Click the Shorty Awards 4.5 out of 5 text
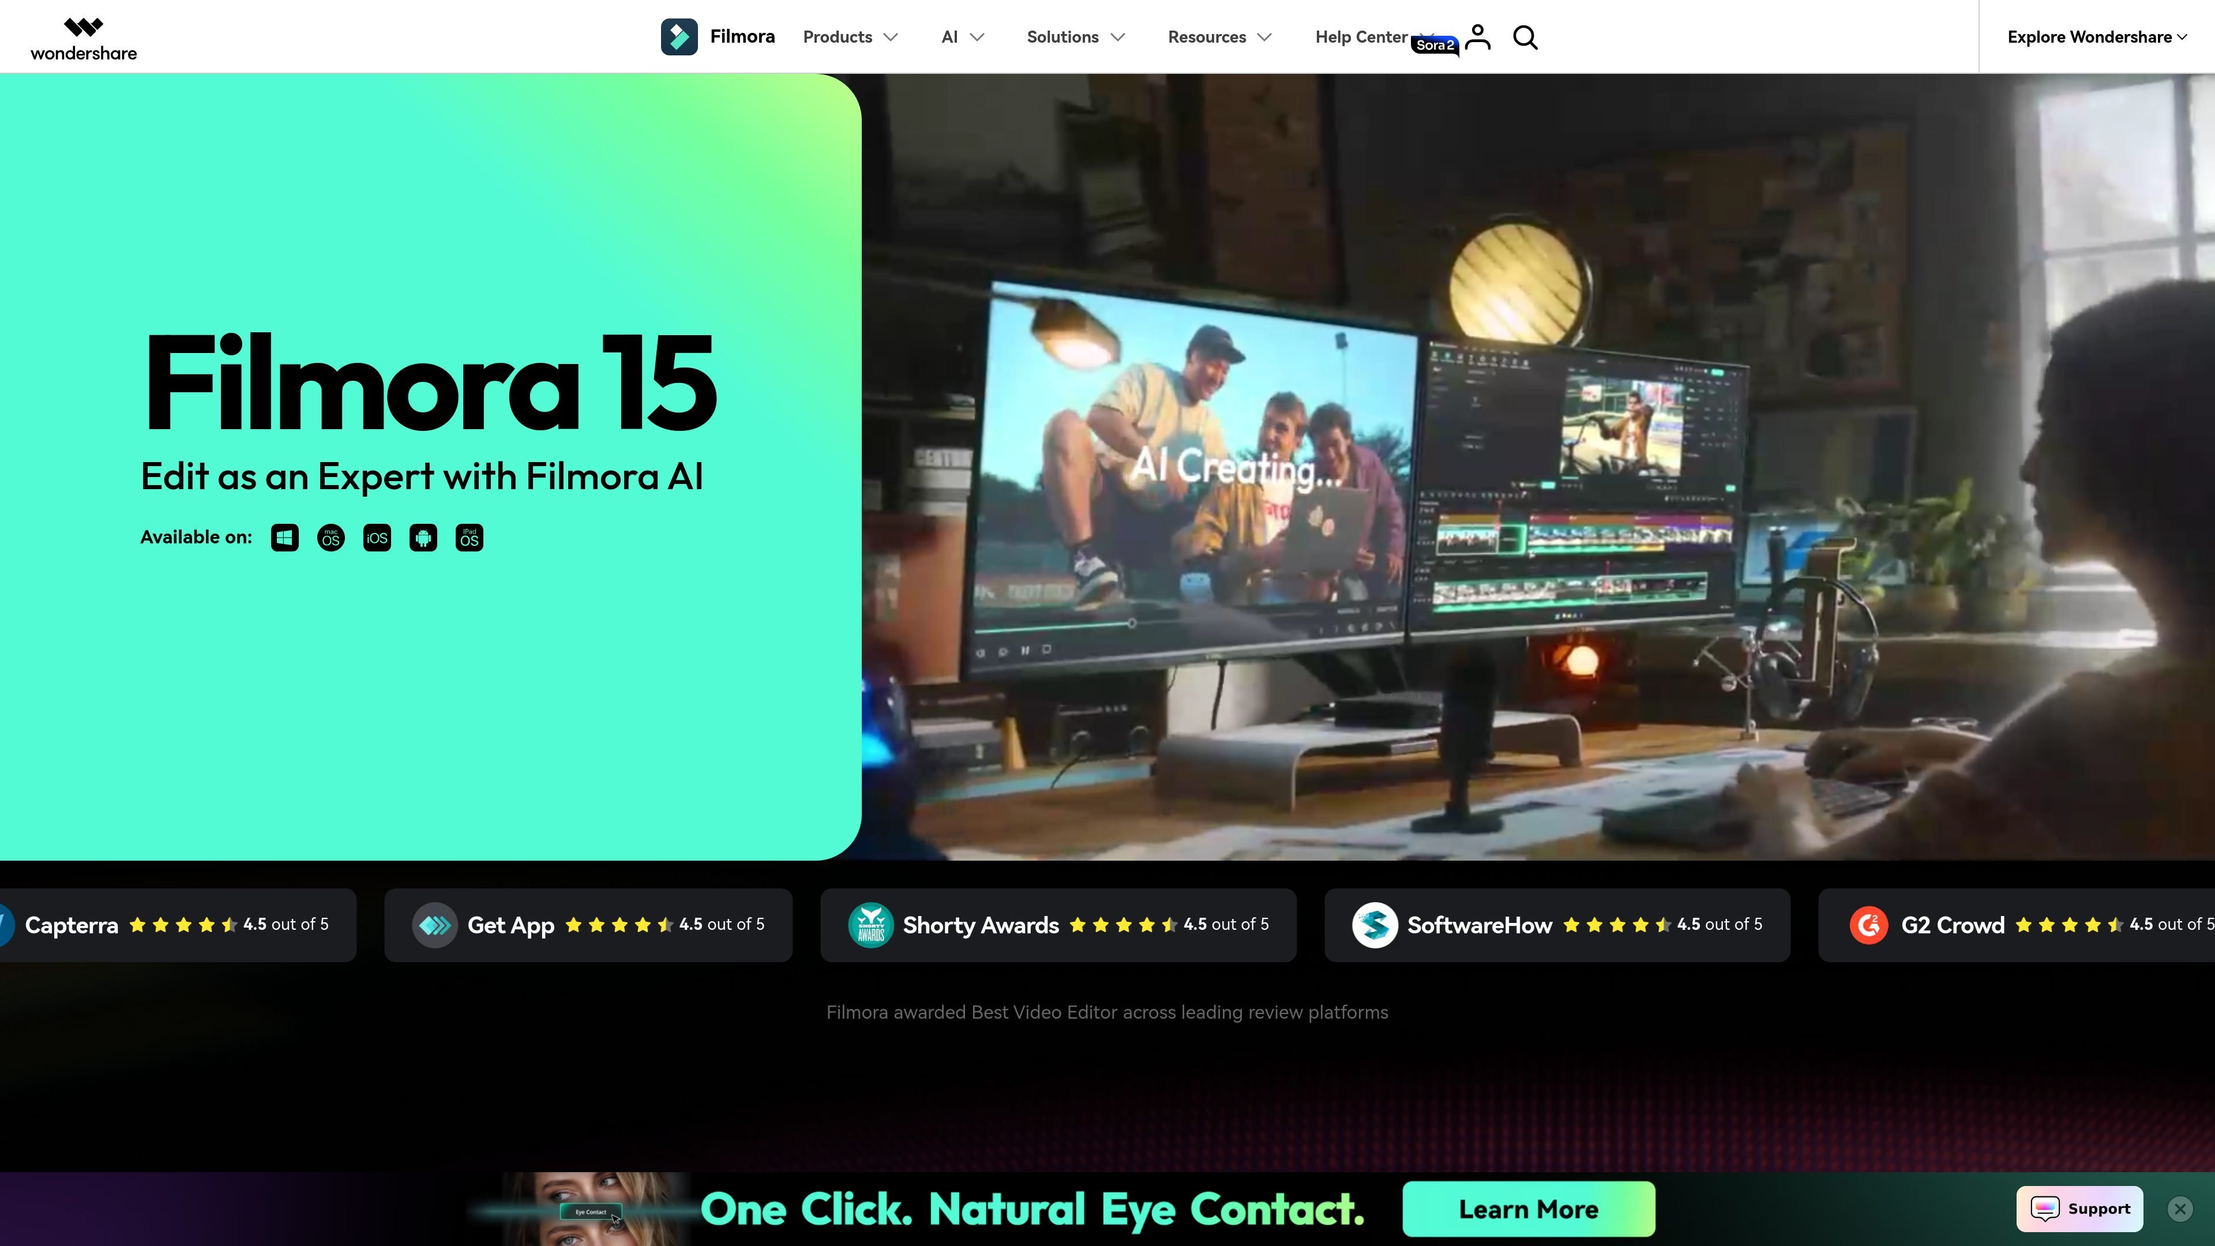 (x=1226, y=924)
